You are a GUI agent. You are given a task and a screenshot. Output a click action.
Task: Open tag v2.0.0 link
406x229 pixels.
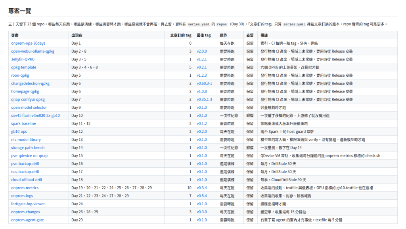click(202, 51)
